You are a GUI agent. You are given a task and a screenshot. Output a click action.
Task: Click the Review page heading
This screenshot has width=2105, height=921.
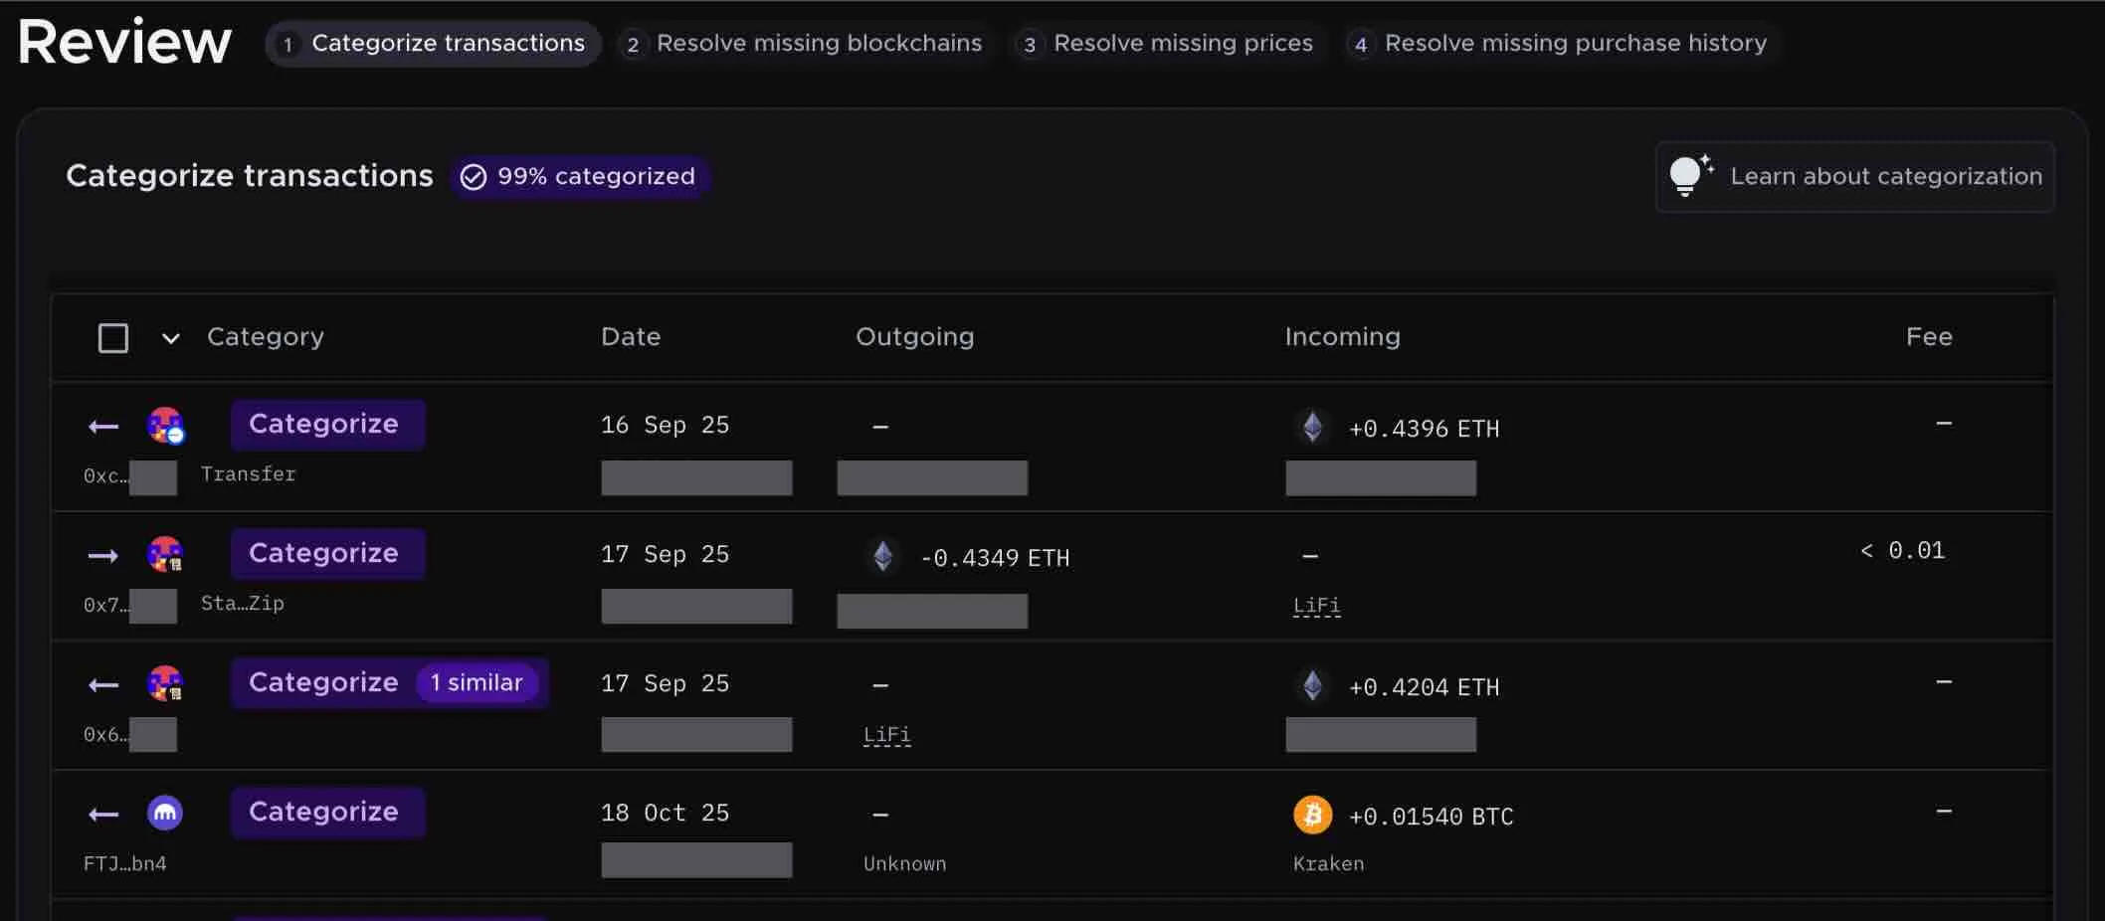point(124,43)
